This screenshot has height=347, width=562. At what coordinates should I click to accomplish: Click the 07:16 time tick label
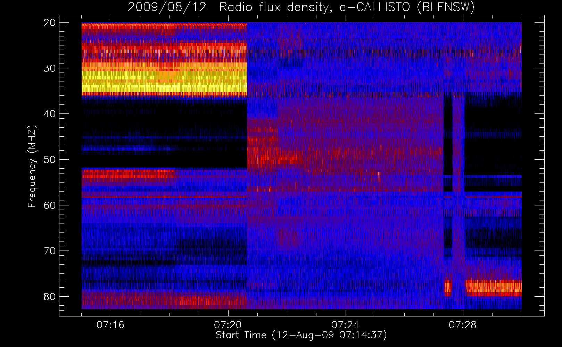pos(110,325)
